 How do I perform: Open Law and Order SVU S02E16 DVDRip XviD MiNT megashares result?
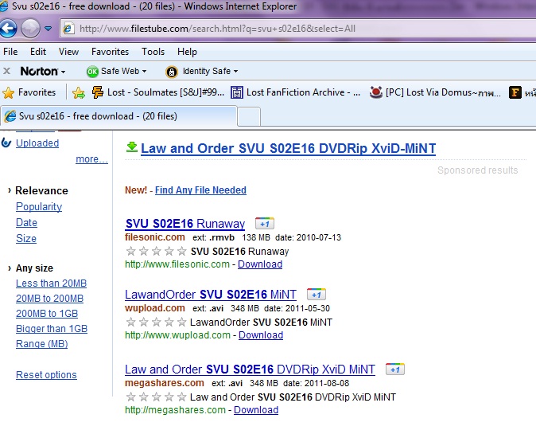250,369
